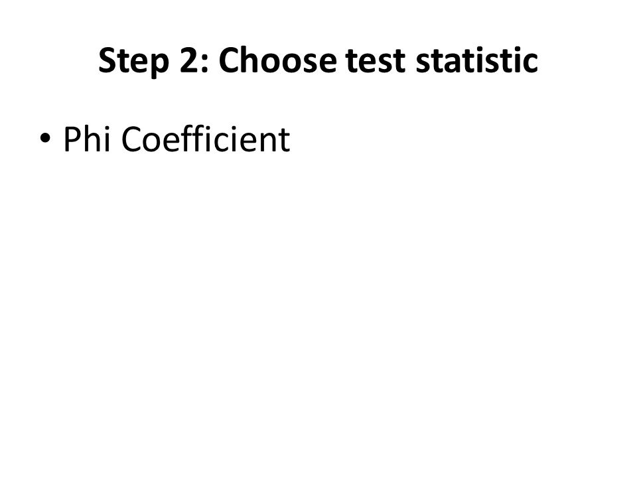Select the 'Phi Coefficient' bullet text
The height and width of the screenshot is (478, 637).
point(177,139)
